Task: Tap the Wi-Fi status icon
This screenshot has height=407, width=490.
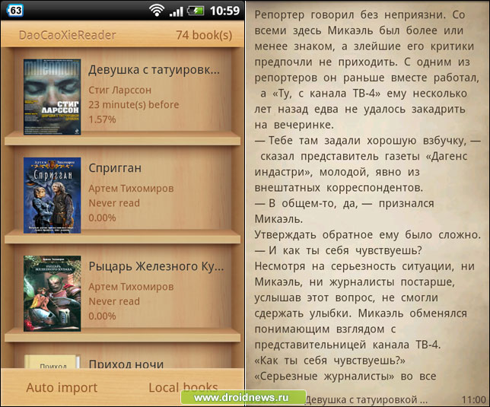Action: [x=157, y=11]
